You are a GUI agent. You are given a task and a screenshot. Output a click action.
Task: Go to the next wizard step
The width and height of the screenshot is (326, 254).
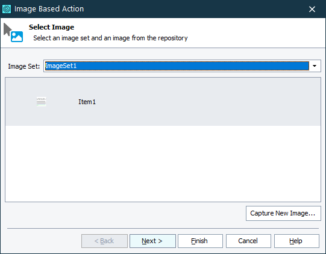coord(152,241)
